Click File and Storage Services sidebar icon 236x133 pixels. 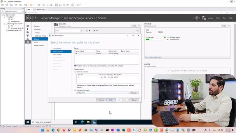(28, 42)
